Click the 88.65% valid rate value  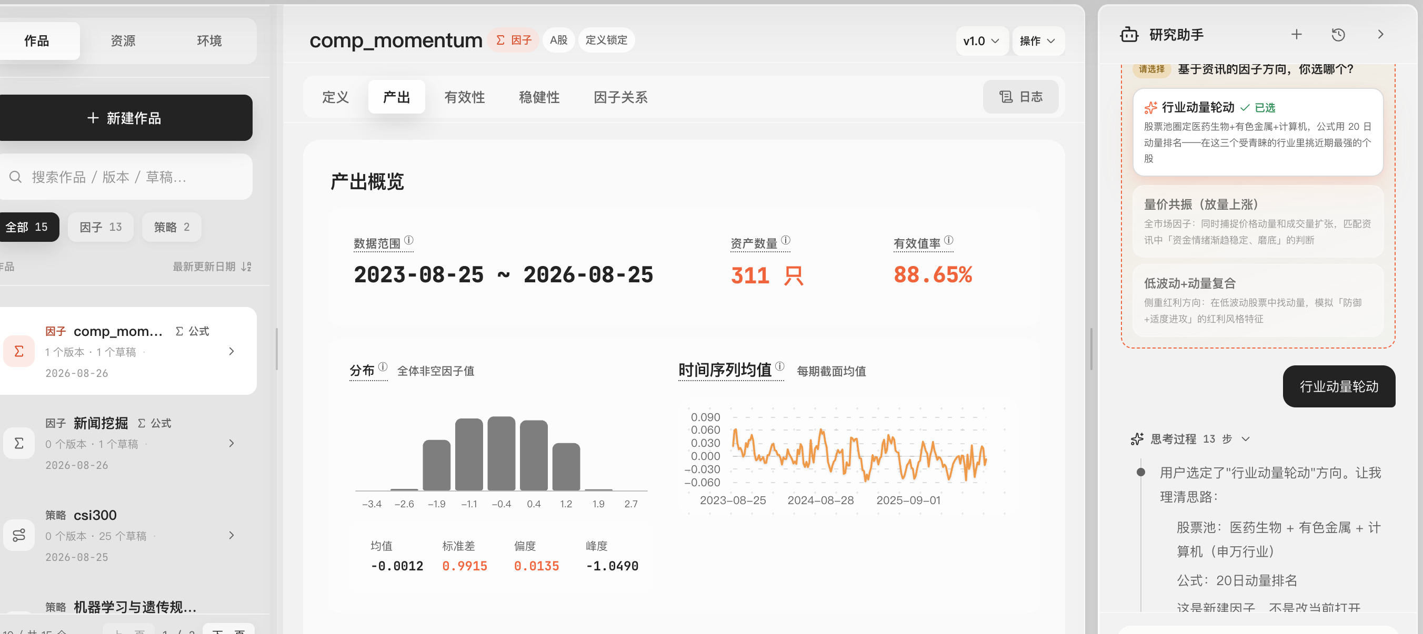[x=933, y=275]
